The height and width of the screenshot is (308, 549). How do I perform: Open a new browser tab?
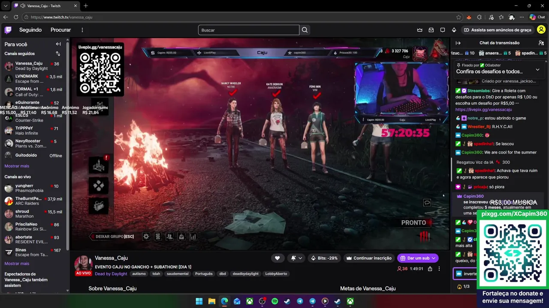pos(86,6)
